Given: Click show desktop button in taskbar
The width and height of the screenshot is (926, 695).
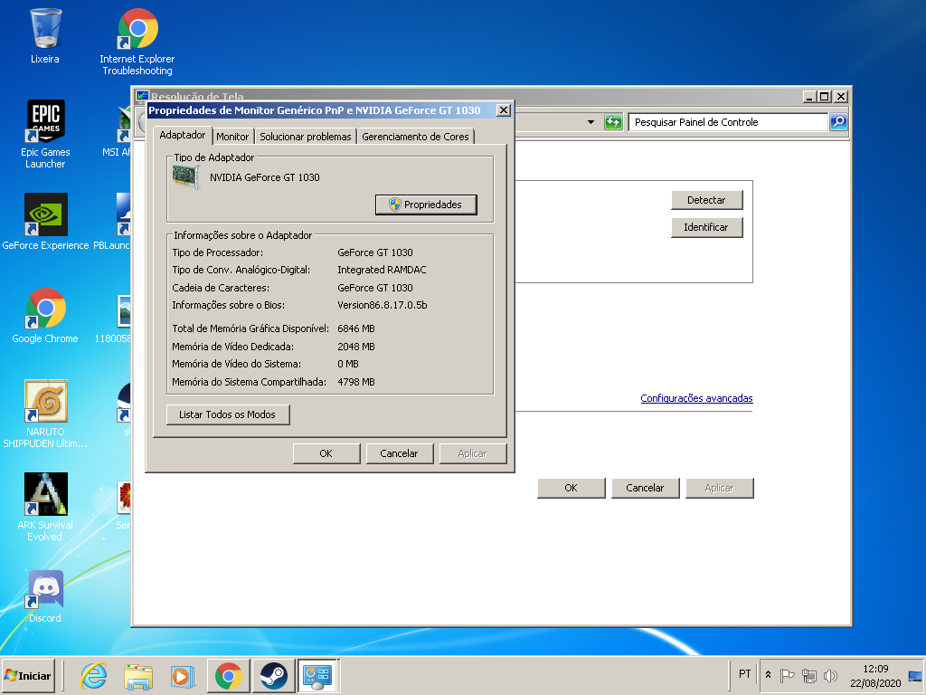Looking at the screenshot, I should (x=915, y=675).
